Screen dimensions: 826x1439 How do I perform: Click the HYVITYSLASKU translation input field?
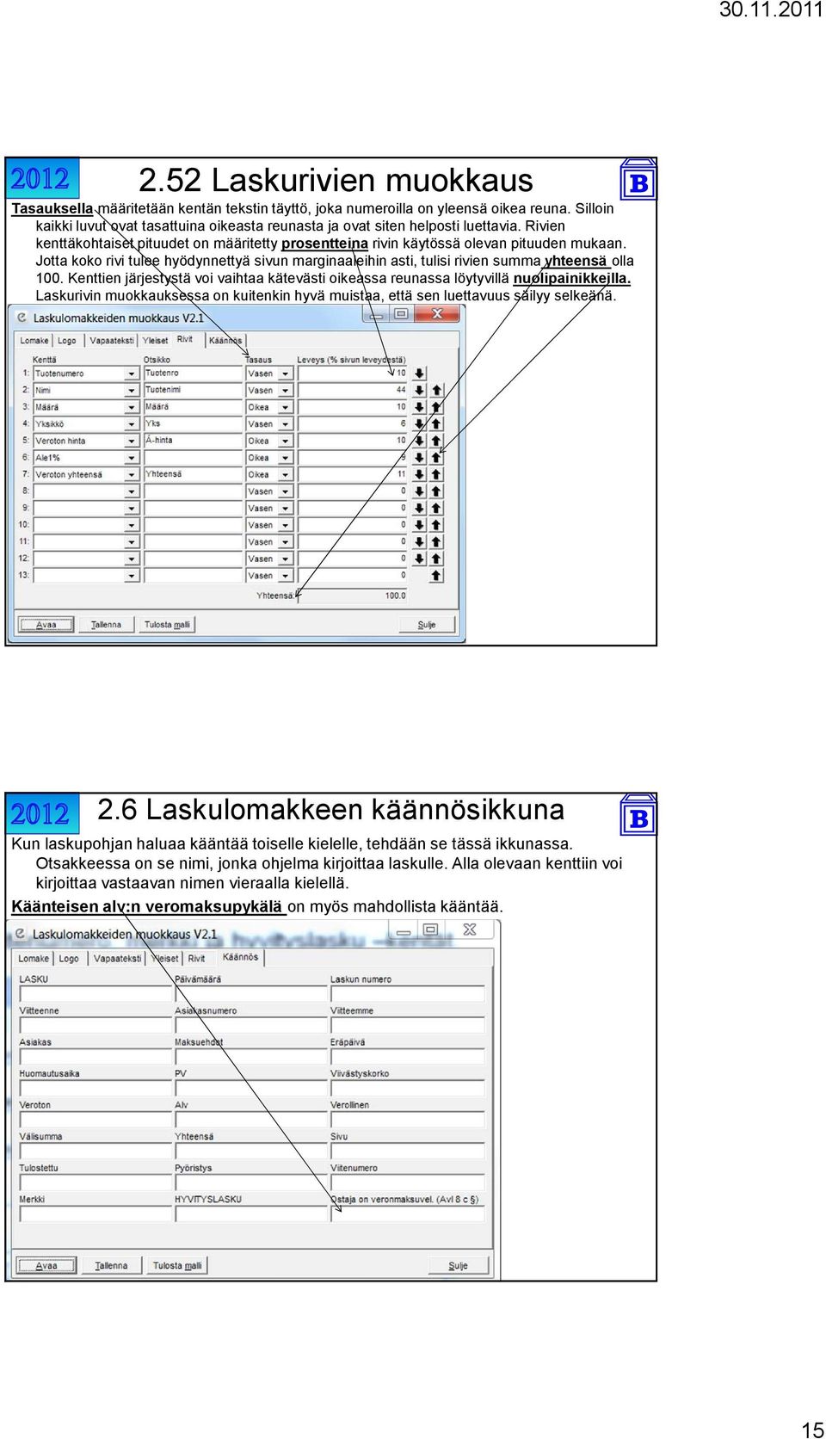click(251, 1214)
